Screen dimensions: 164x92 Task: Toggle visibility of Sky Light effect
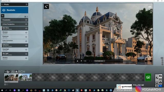(x=26, y=54)
